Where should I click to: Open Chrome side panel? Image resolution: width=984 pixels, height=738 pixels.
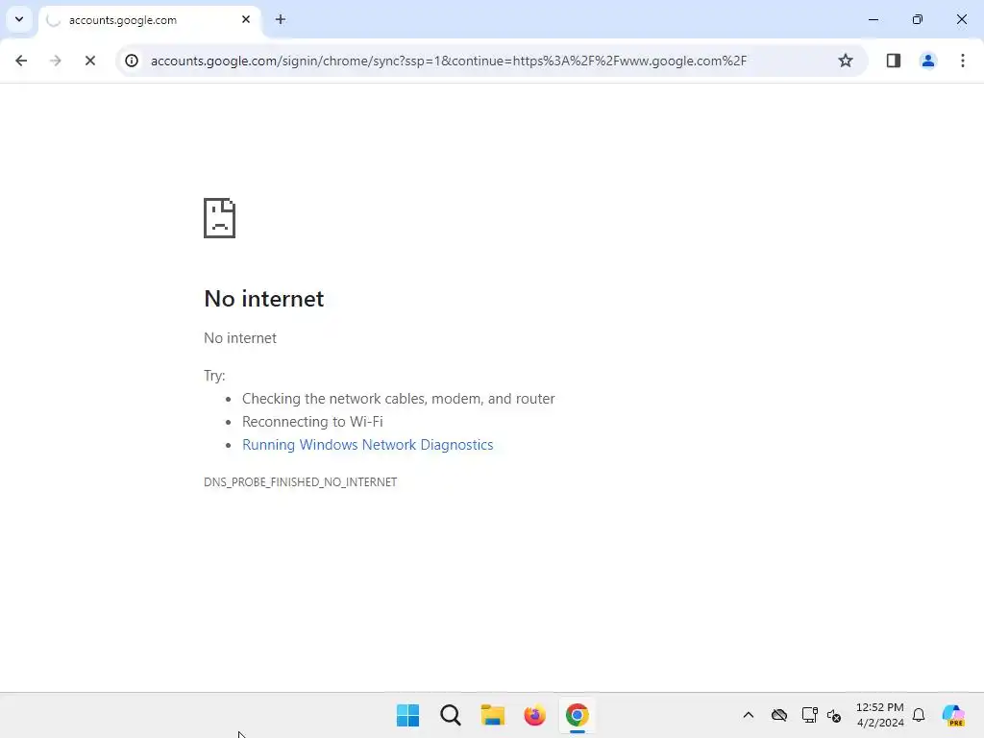(x=893, y=61)
